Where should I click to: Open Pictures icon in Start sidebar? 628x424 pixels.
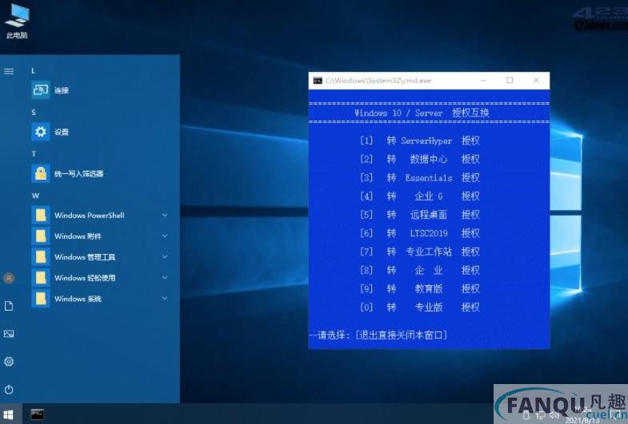point(9,334)
